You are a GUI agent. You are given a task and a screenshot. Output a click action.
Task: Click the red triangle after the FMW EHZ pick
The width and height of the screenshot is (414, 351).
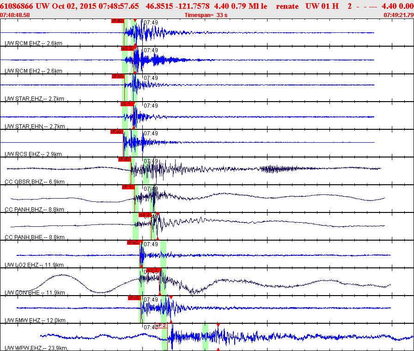(x=171, y=297)
